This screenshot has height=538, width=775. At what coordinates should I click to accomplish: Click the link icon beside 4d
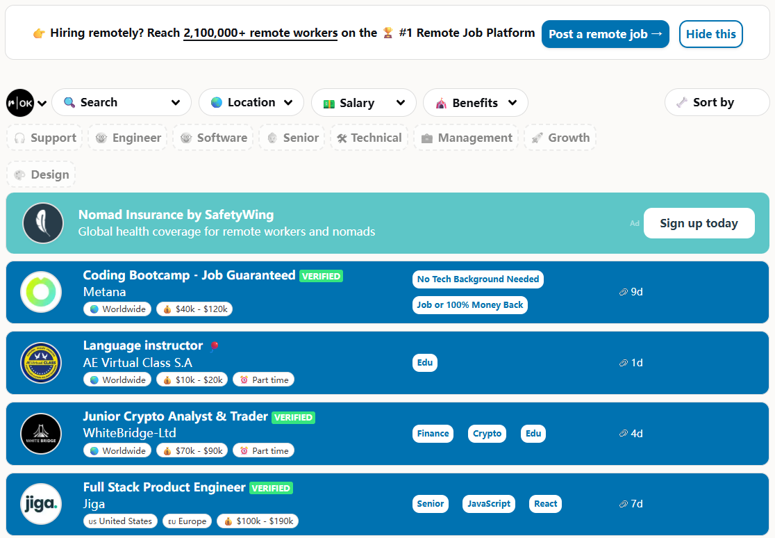tap(623, 434)
